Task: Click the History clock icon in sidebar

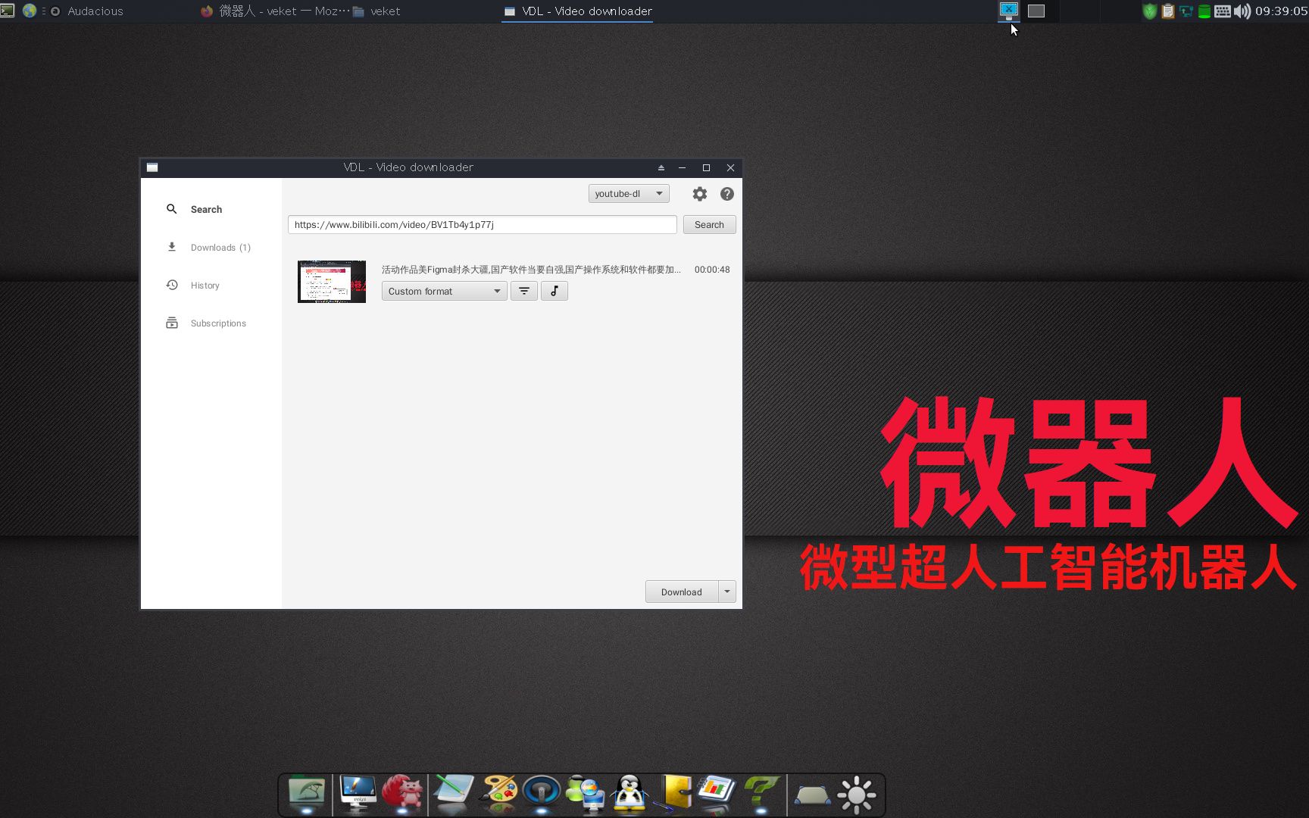Action: click(172, 285)
